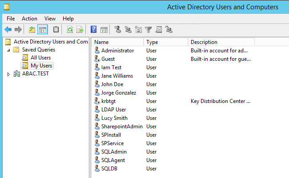
Task: Open the Action menu
Action: coord(29,19)
